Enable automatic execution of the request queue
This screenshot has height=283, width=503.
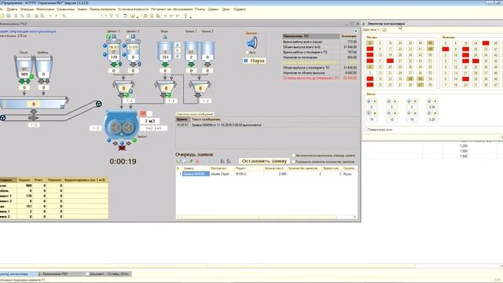(x=293, y=156)
